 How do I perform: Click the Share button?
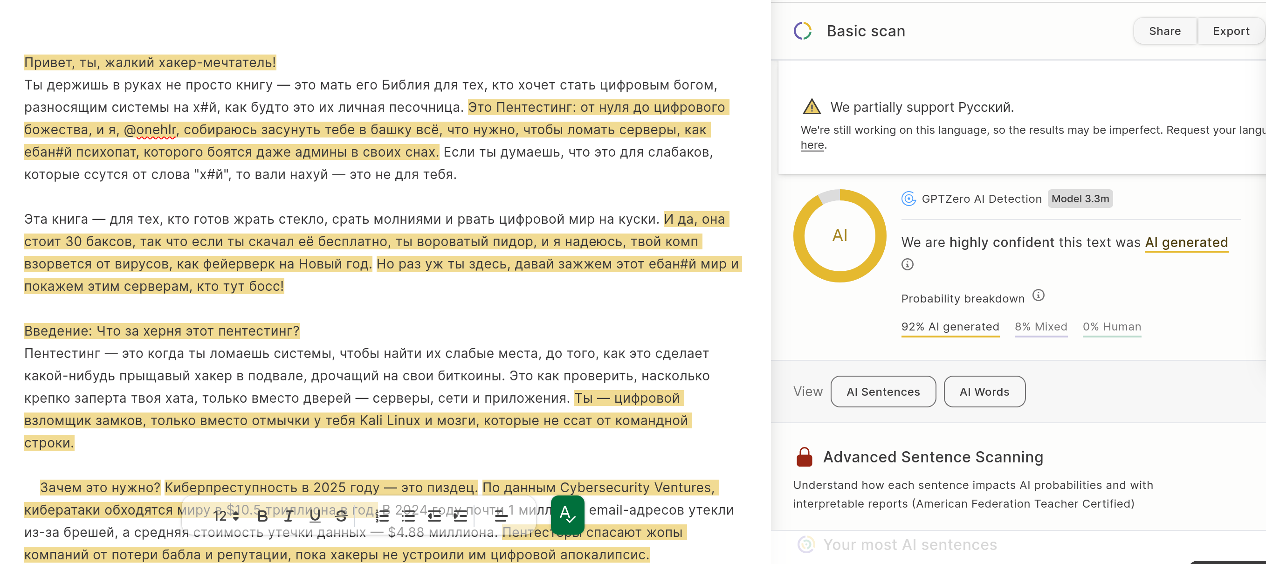pos(1164,31)
